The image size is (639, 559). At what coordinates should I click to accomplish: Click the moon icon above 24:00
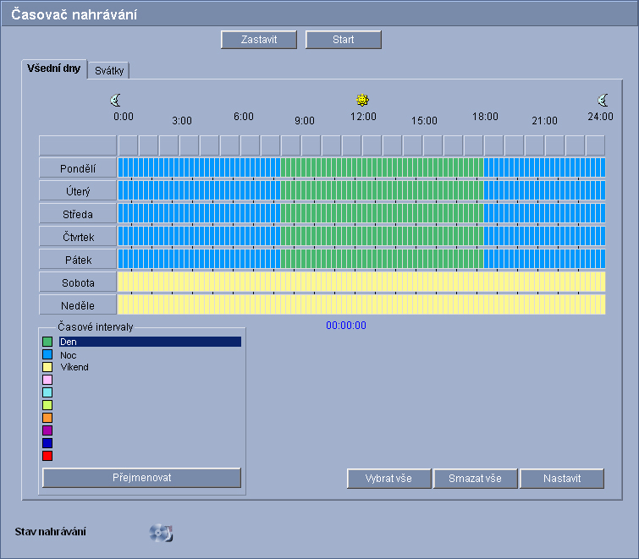coord(603,100)
